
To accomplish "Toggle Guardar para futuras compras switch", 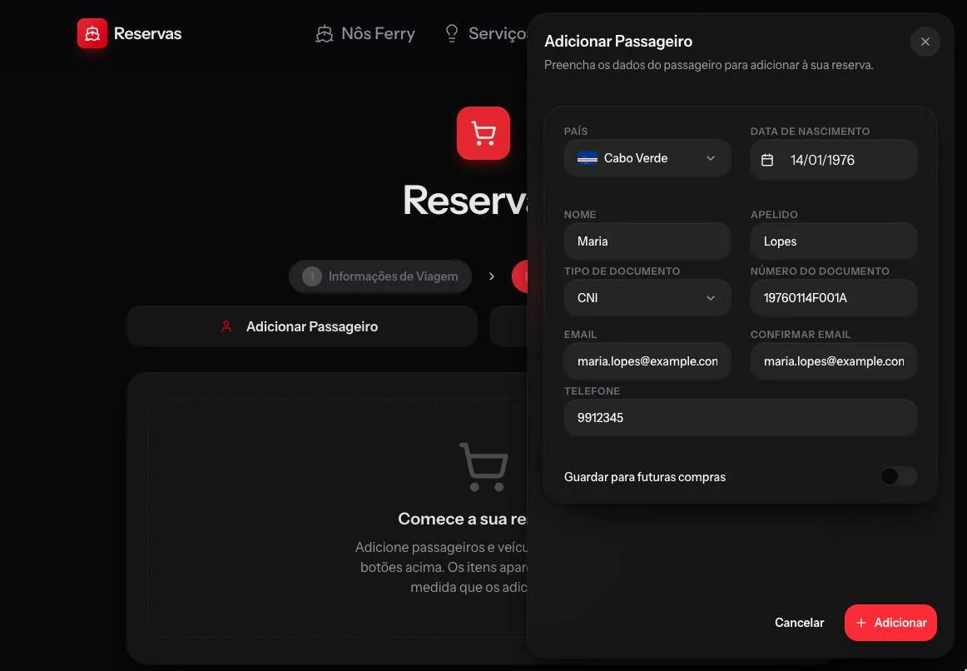I will [x=898, y=476].
